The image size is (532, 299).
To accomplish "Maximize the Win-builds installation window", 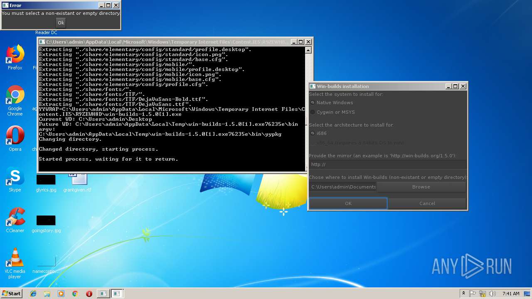I will click(455, 86).
